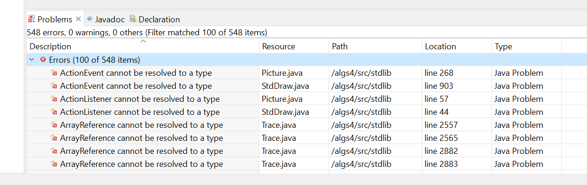Click the red error icon beside Errors group
Image resolution: width=587 pixels, height=185 pixels.
coord(43,59)
